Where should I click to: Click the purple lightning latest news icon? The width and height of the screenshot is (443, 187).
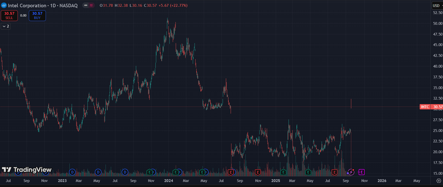pyautogui.click(x=351, y=172)
